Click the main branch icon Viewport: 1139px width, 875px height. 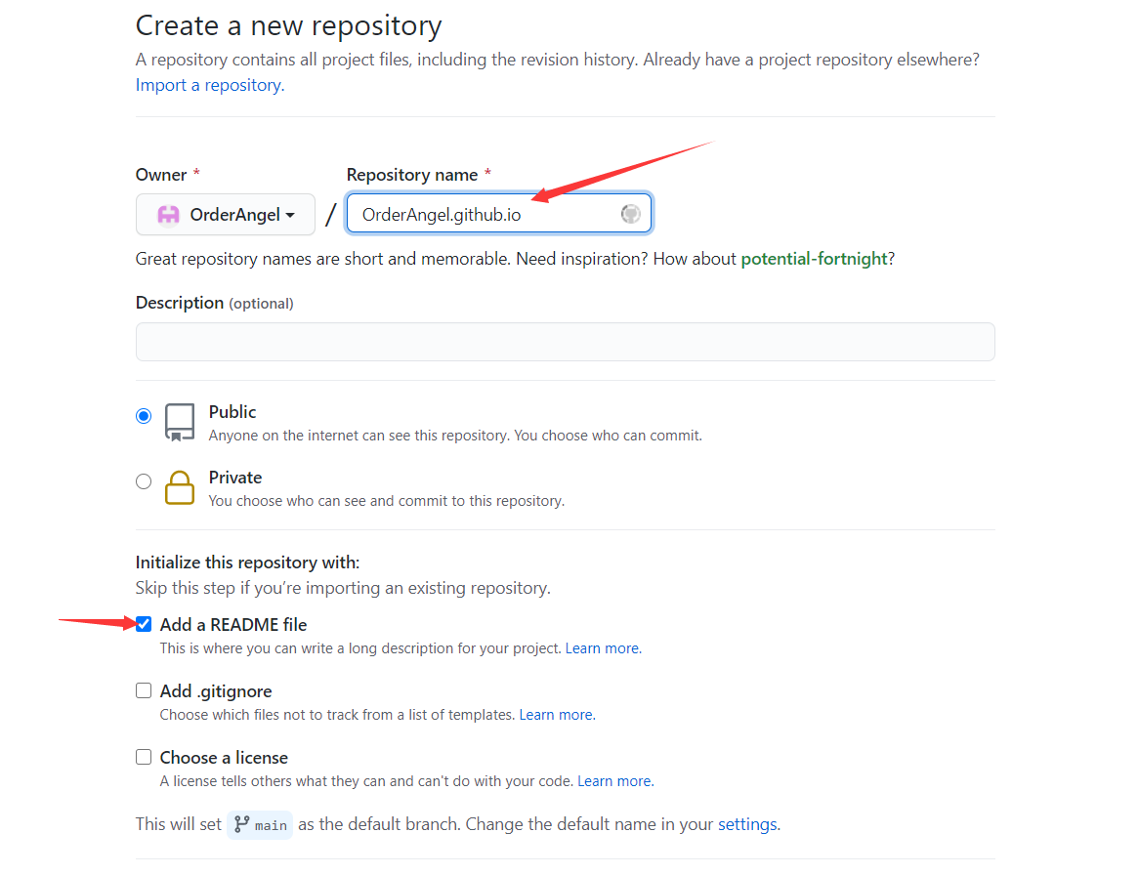click(x=242, y=825)
